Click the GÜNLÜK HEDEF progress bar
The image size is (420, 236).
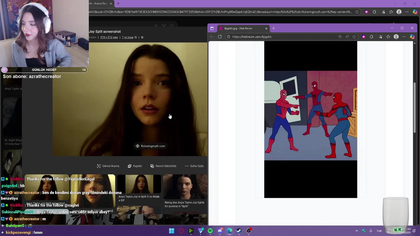44,70
